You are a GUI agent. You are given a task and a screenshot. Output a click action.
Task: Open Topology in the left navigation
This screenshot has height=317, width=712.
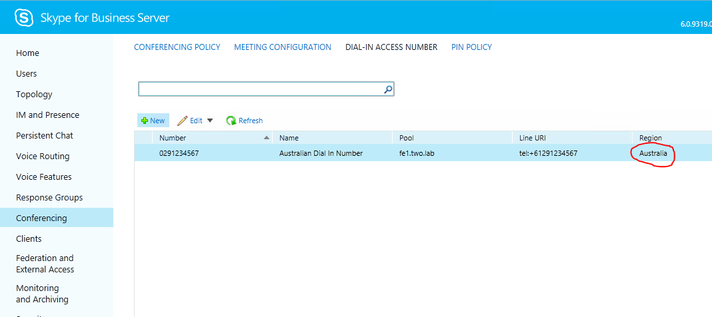(x=34, y=95)
